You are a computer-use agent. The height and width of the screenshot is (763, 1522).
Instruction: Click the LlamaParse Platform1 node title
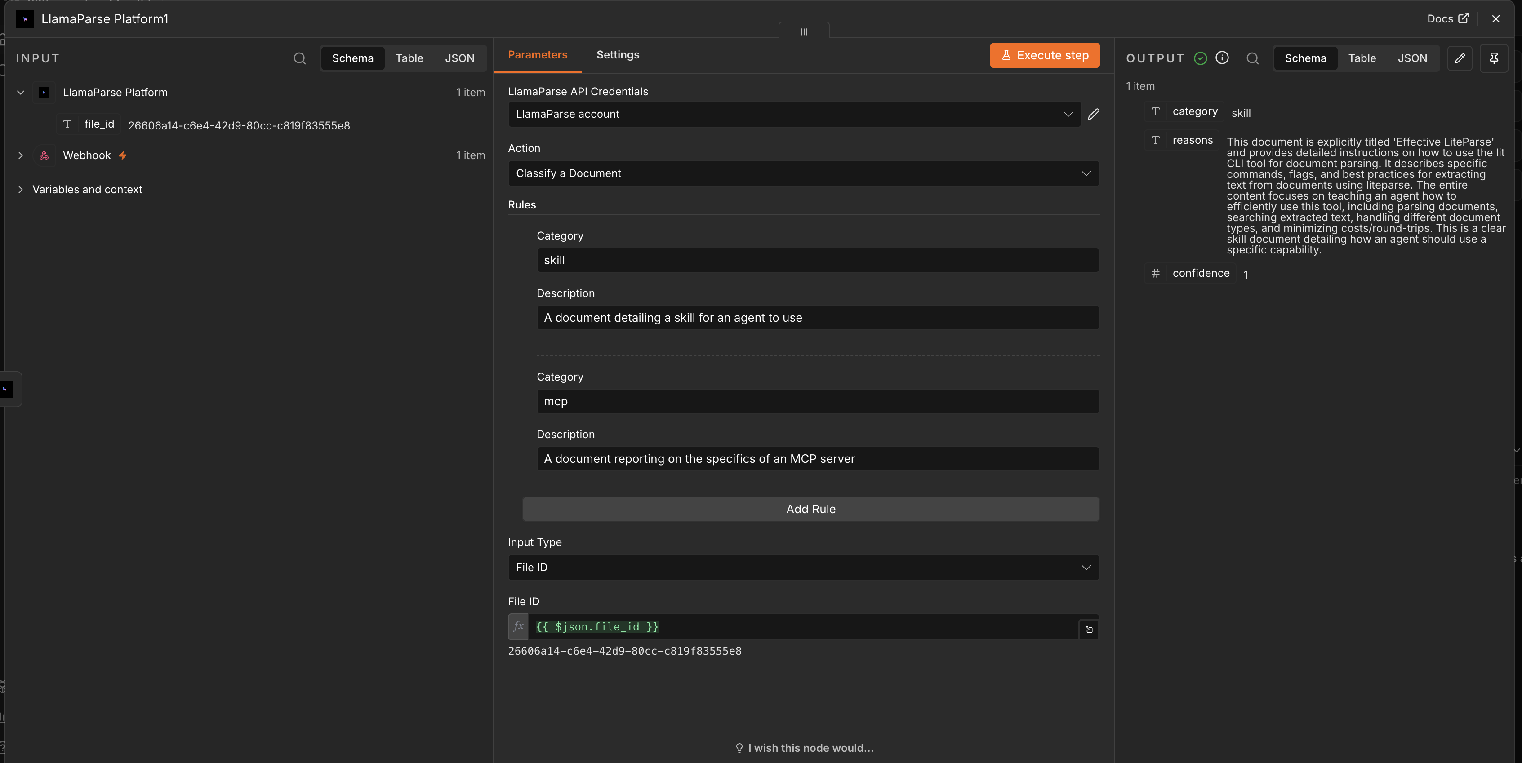point(105,19)
